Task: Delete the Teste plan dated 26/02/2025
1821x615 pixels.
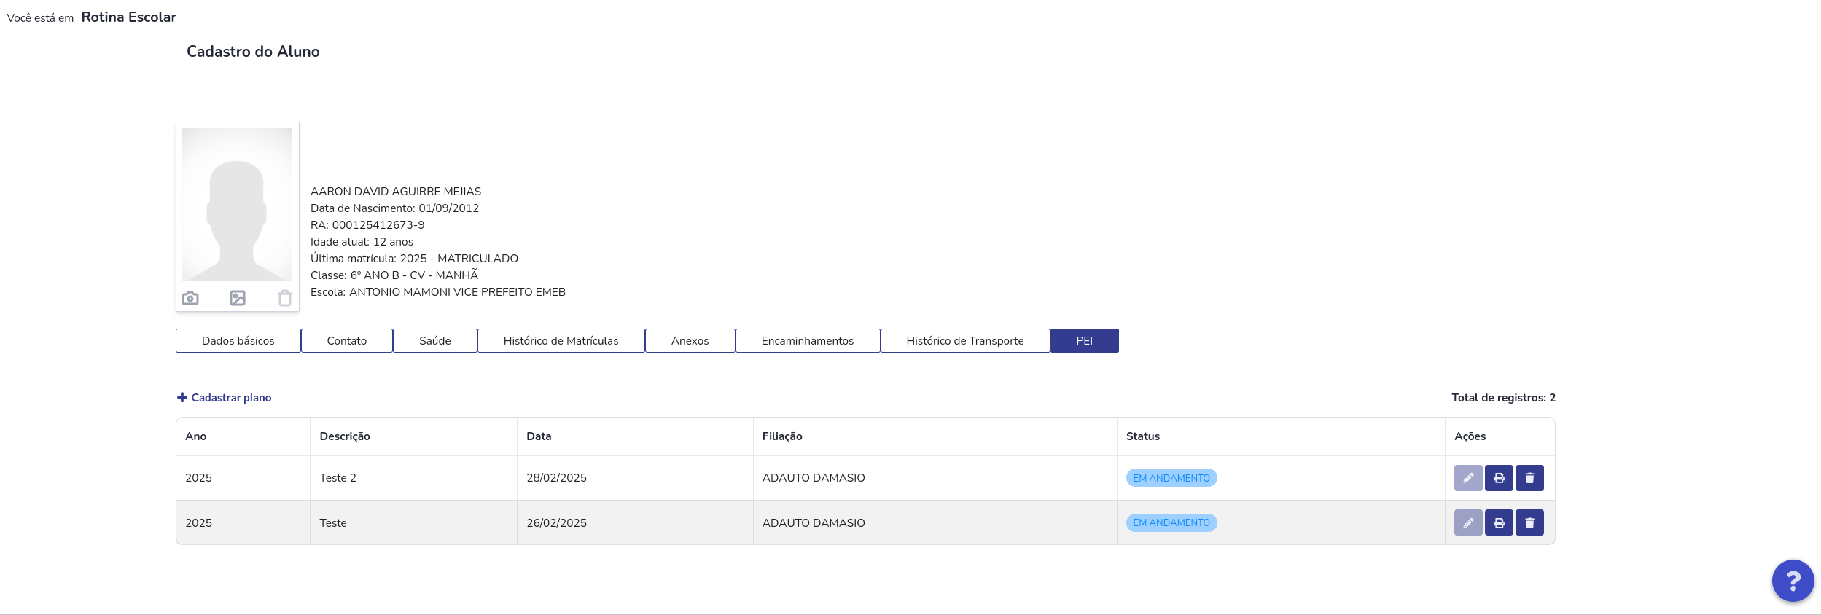Action: 1529,522
